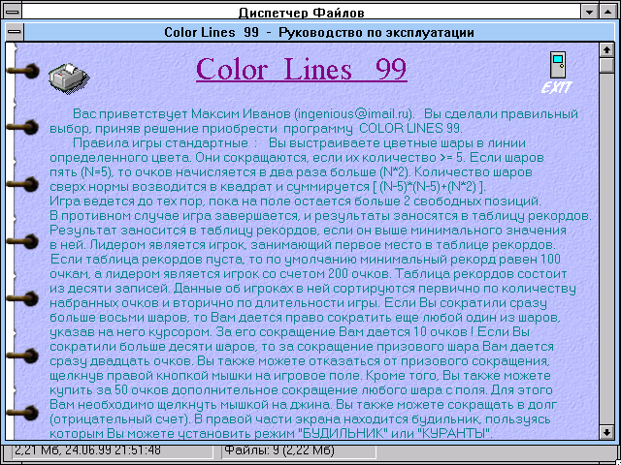Click the word "КУРАНТЫ" in quotes
621x465 pixels.
coord(452,434)
